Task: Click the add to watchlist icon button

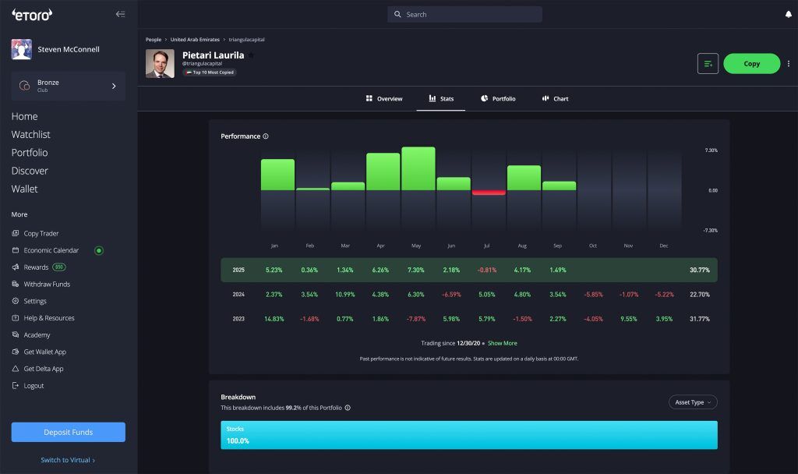Action: pyautogui.click(x=708, y=64)
